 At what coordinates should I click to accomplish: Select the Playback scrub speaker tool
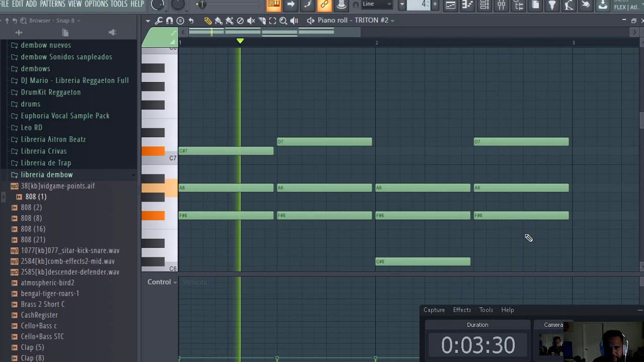(294, 21)
